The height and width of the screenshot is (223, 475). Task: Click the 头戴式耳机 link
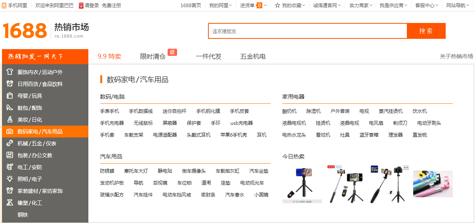click(x=199, y=135)
